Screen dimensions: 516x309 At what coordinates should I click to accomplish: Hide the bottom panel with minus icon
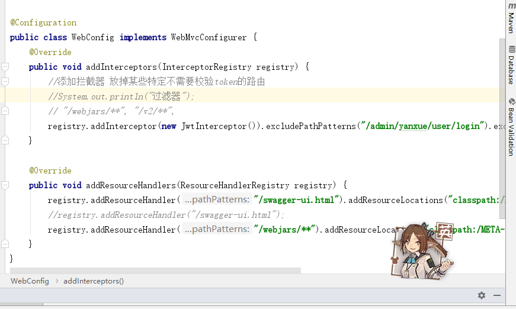(497, 295)
